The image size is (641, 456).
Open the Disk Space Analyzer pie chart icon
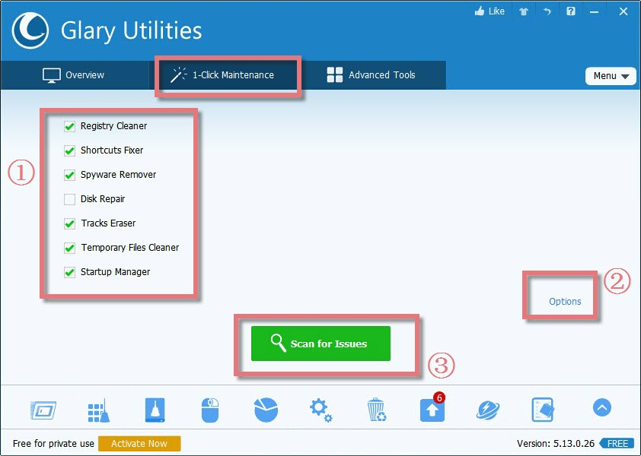tap(265, 408)
